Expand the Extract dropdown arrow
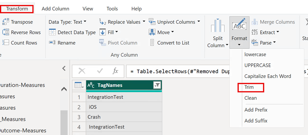 278,32
